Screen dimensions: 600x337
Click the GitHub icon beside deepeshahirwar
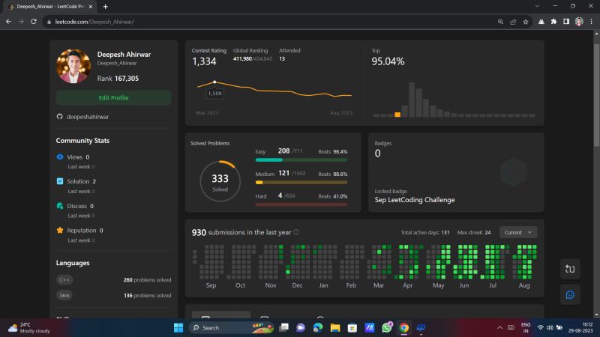pyautogui.click(x=60, y=117)
